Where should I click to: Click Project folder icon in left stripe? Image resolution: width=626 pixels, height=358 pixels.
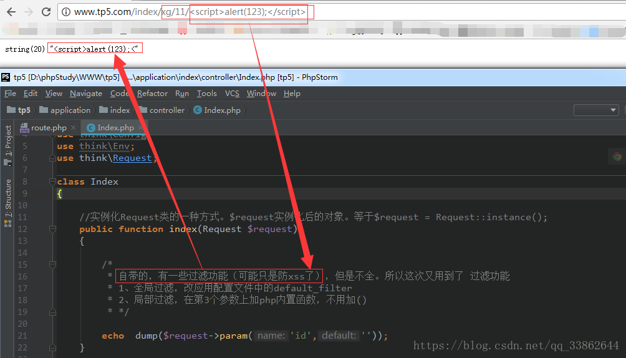tap(7, 163)
